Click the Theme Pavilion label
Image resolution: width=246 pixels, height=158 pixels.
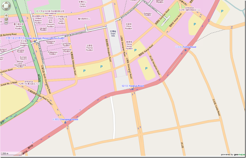point(89,48)
